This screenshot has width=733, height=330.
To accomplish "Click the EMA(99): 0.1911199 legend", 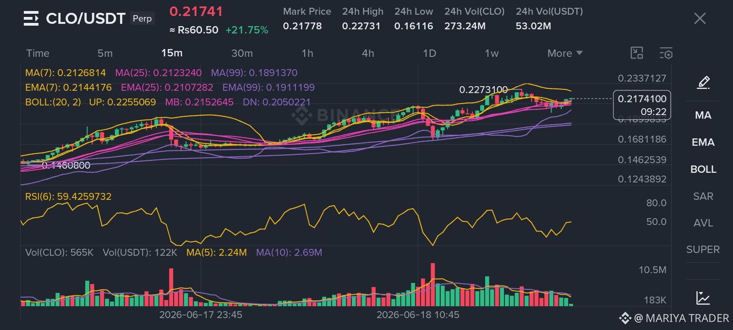I will (x=268, y=88).
